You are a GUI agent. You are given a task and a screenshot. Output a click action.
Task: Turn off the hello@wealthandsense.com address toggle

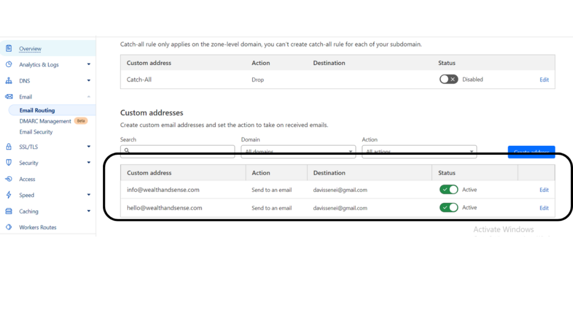(449, 207)
